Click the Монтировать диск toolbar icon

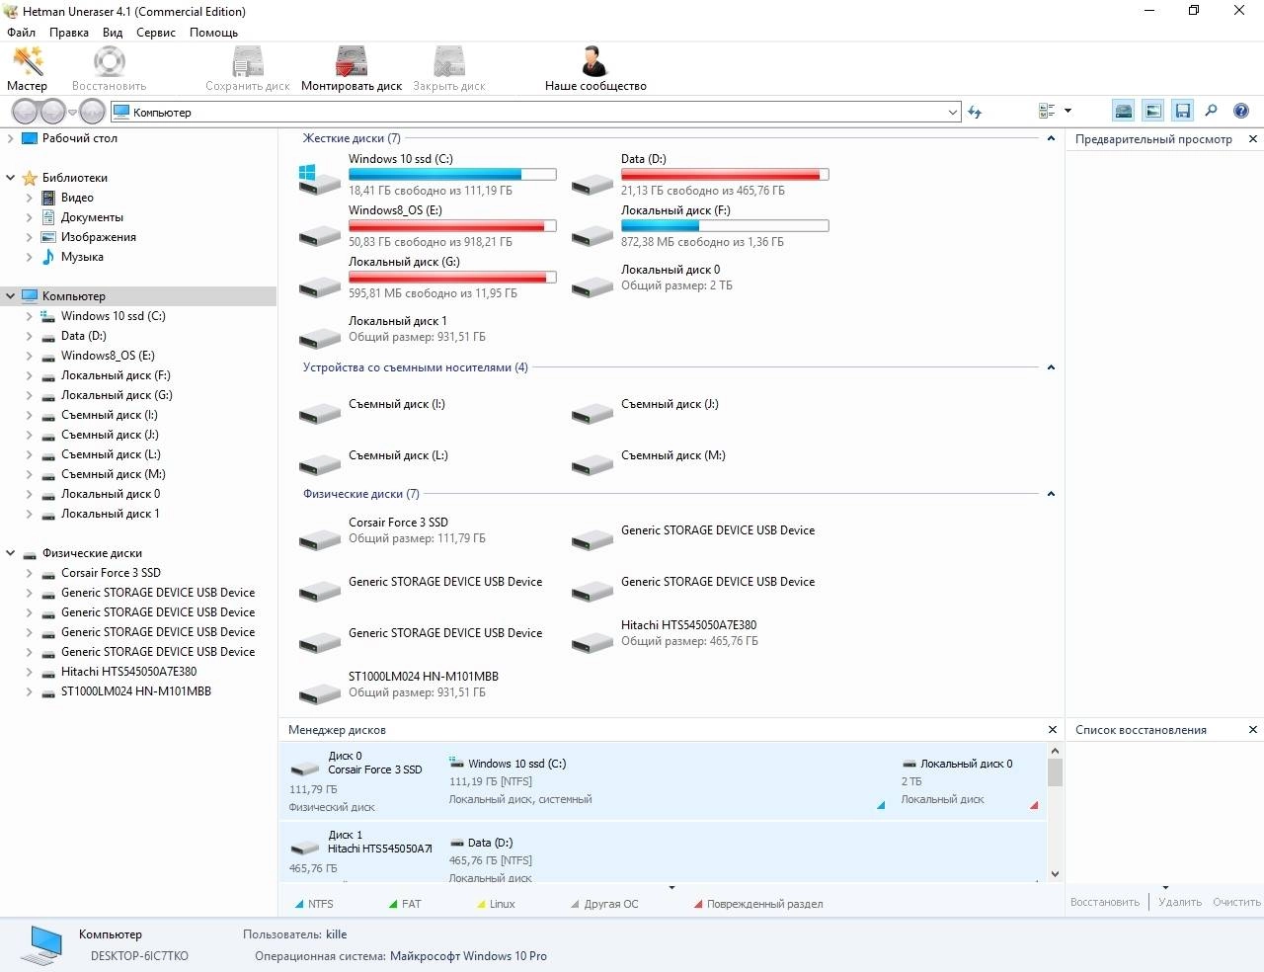(352, 68)
